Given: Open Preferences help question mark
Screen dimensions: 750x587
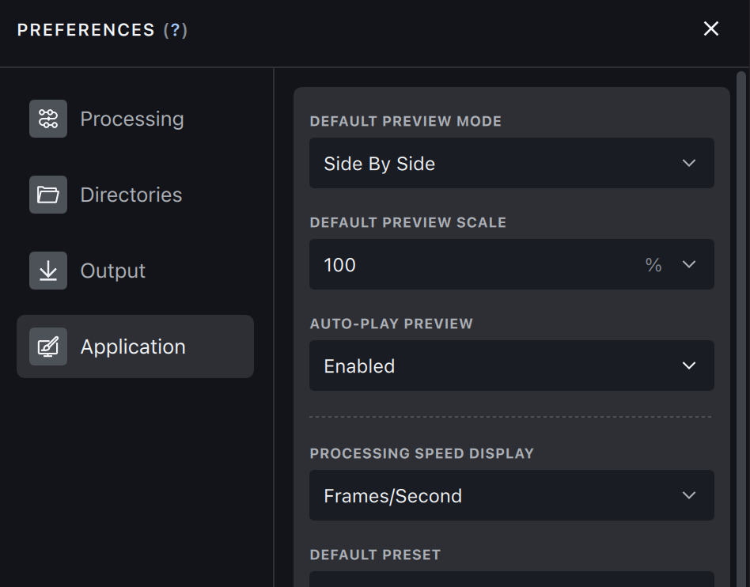Looking at the screenshot, I should click(x=176, y=30).
